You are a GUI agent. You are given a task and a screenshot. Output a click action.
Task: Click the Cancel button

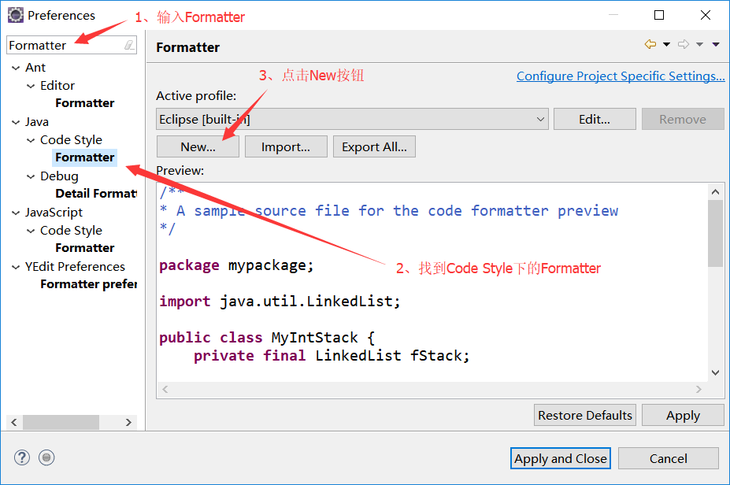(x=668, y=458)
